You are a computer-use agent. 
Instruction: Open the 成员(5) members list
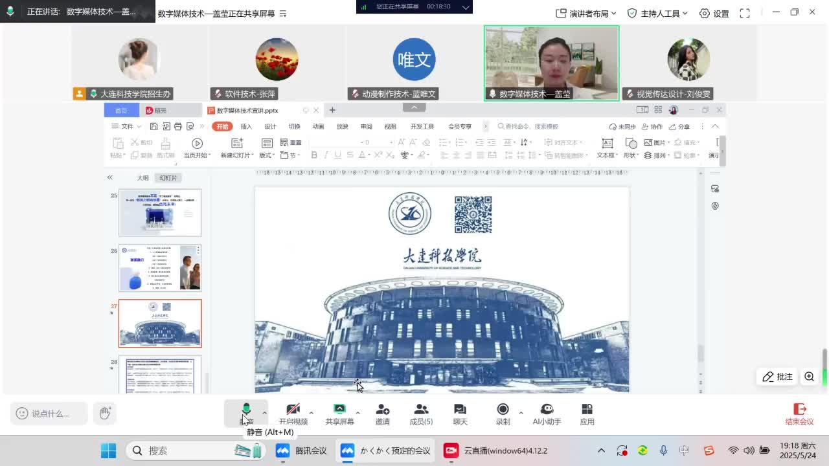(421, 414)
